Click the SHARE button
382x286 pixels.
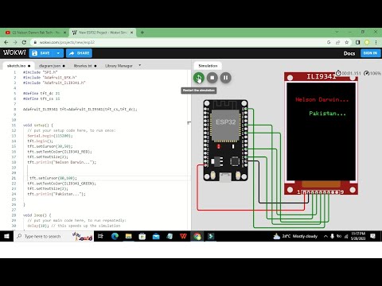pos(79,53)
